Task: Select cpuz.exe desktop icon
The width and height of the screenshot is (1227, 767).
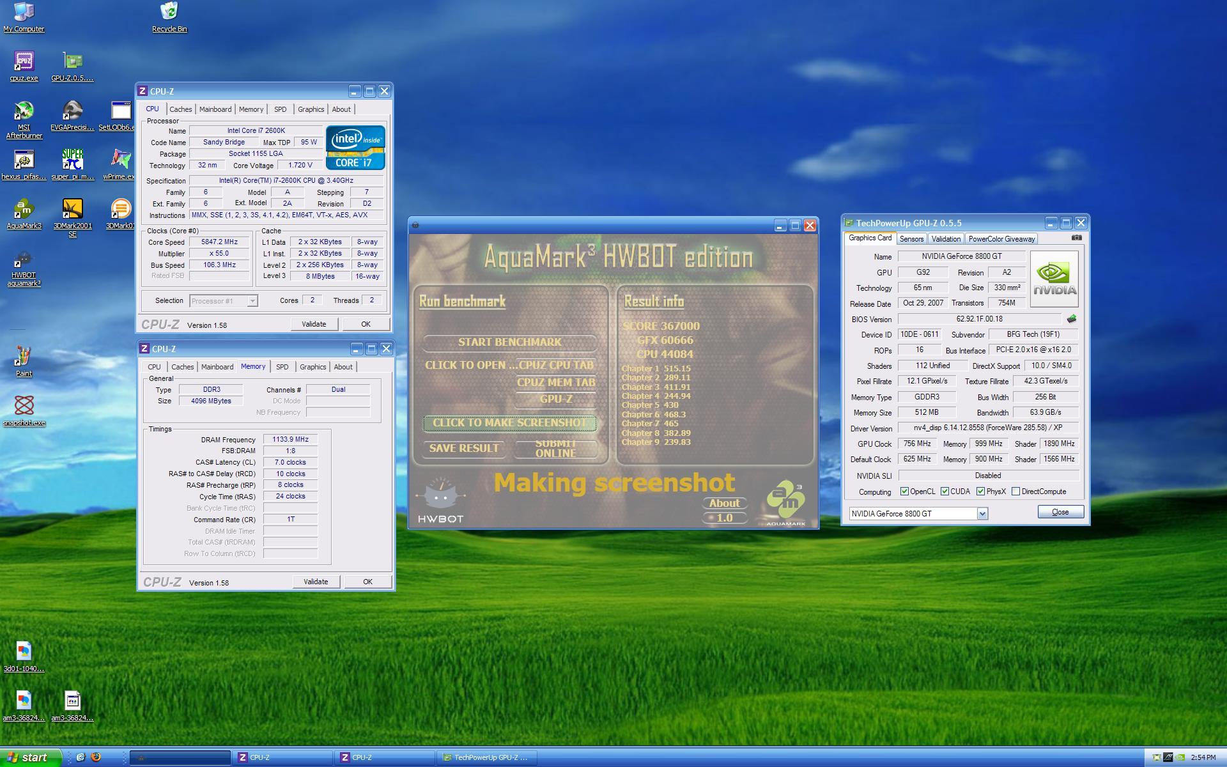Action: [x=24, y=66]
